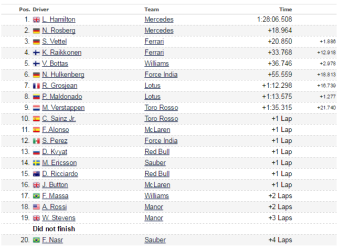Open the F. Nasr driver link
339x252 pixels.
click(x=52, y=240)
